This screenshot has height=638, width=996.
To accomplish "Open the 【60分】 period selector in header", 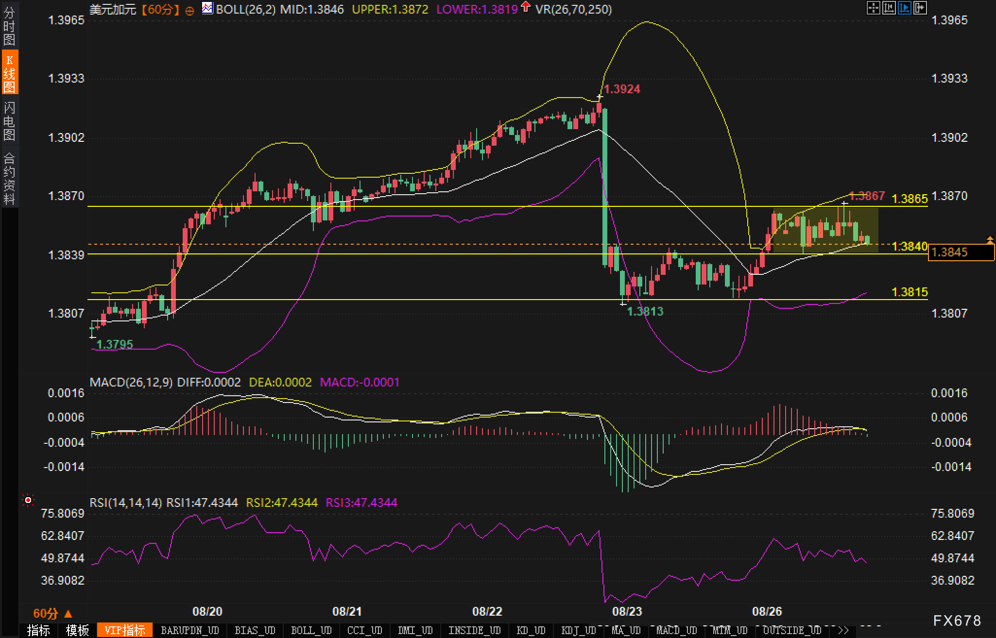I will (160, 9).
